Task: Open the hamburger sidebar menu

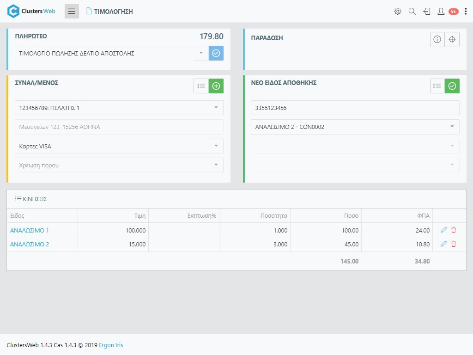Action: [x=72, y=12]
